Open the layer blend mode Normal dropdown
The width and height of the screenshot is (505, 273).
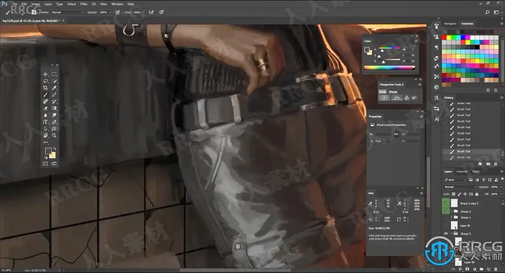(x=460, y=187)
